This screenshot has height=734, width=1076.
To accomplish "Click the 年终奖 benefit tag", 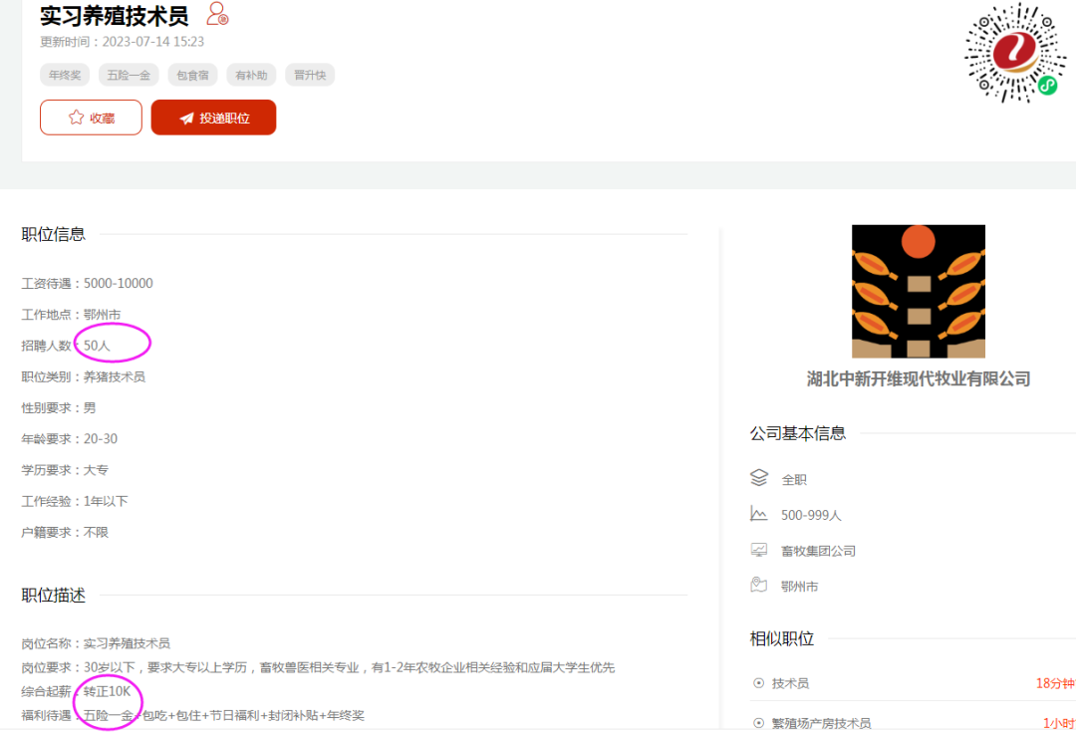I will pos(64,75).
